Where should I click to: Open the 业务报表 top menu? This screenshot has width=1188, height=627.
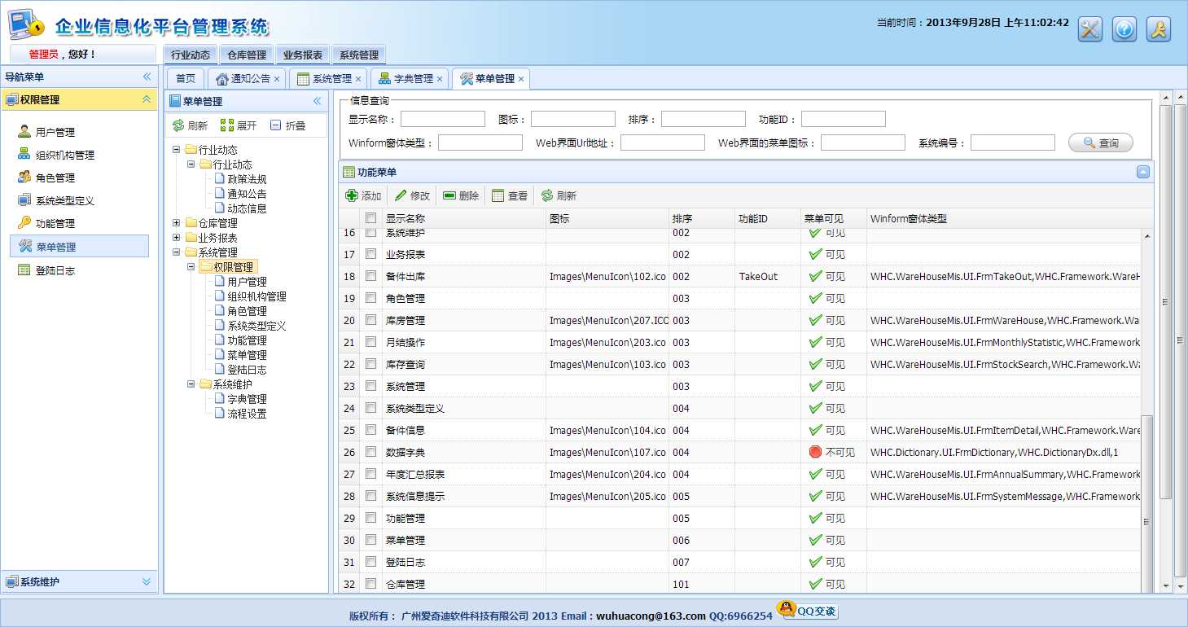click(x=303, y=55)
